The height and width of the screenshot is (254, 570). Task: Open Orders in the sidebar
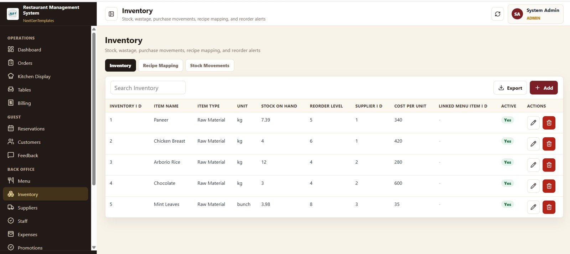coord(46,63)
